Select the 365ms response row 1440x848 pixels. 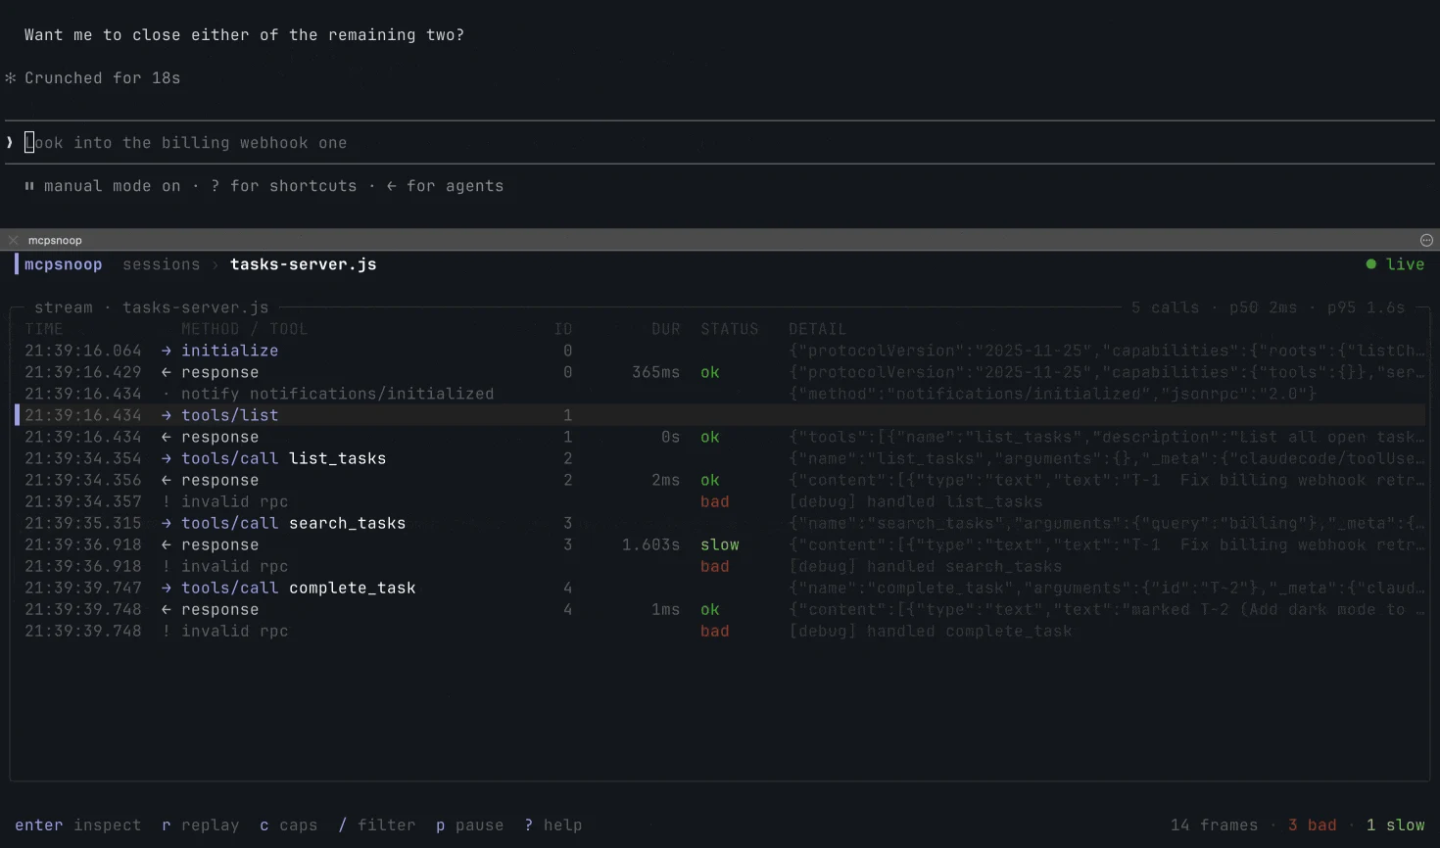pyautogui.click(x=720, y=372)
